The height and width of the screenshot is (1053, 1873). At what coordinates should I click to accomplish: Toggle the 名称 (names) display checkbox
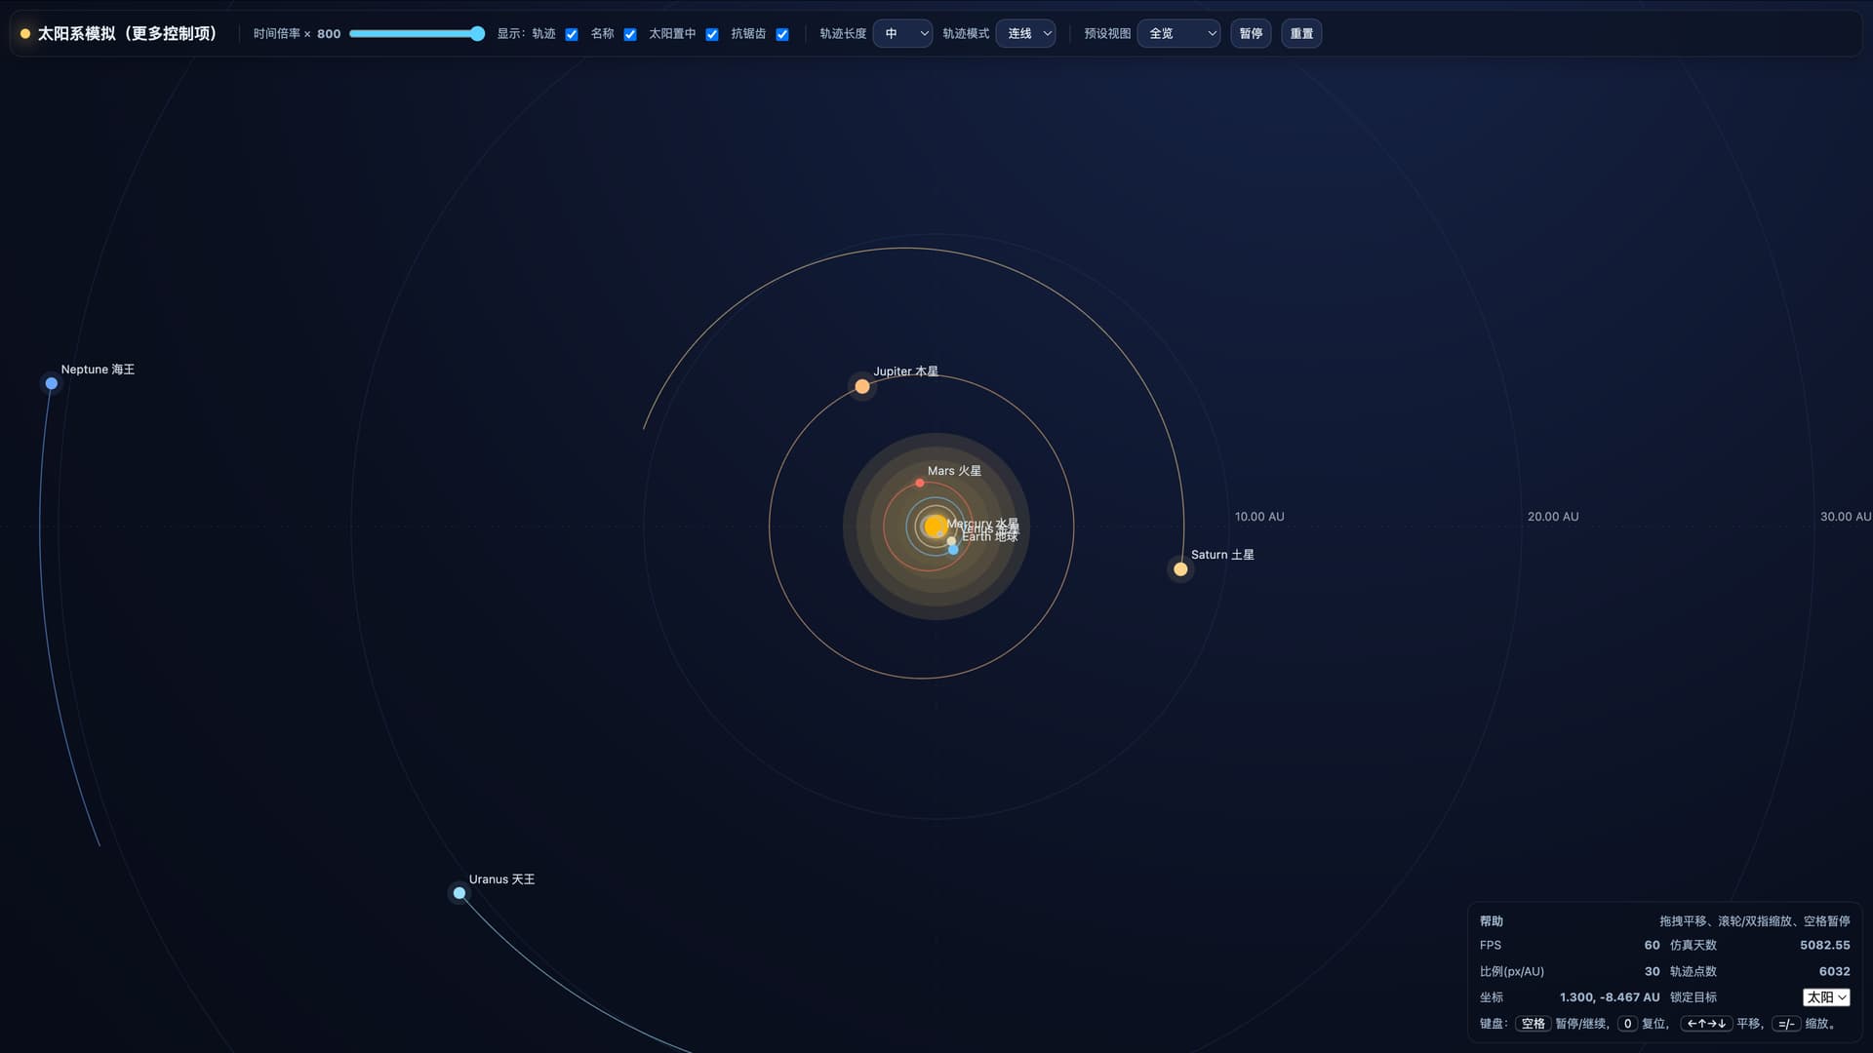coord(630,34)
